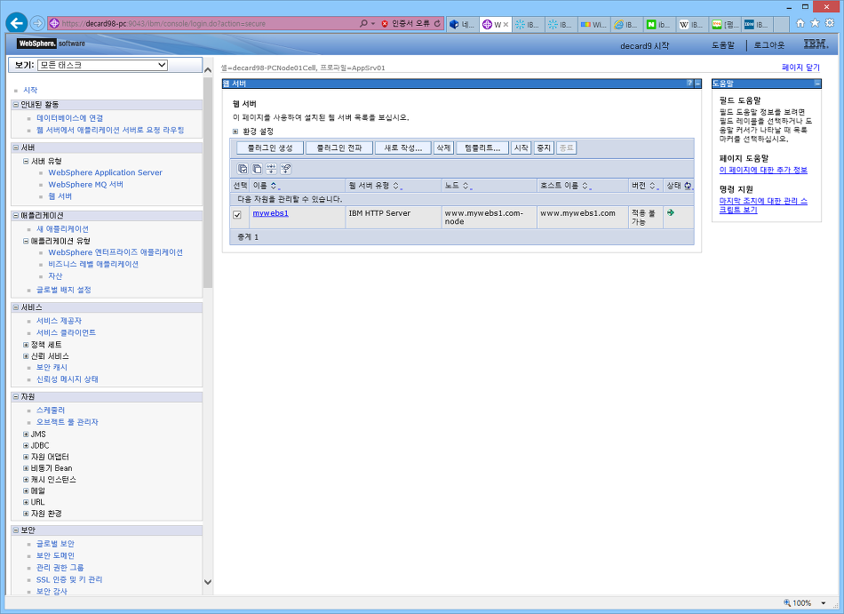Switch to the IBM logo IB... tab
Image resolution: width=844 pixels, height=614 pixels.
click(756, 24)
